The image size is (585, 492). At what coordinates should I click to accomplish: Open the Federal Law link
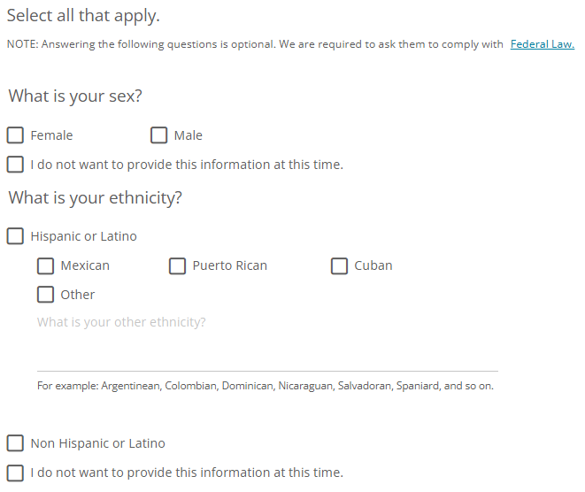(x=542, y=44)
